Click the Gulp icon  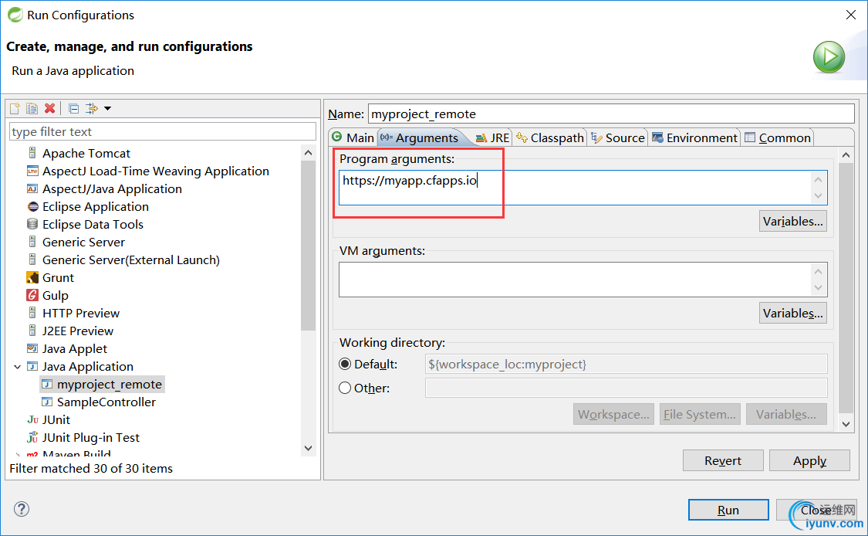pos(32,295)
